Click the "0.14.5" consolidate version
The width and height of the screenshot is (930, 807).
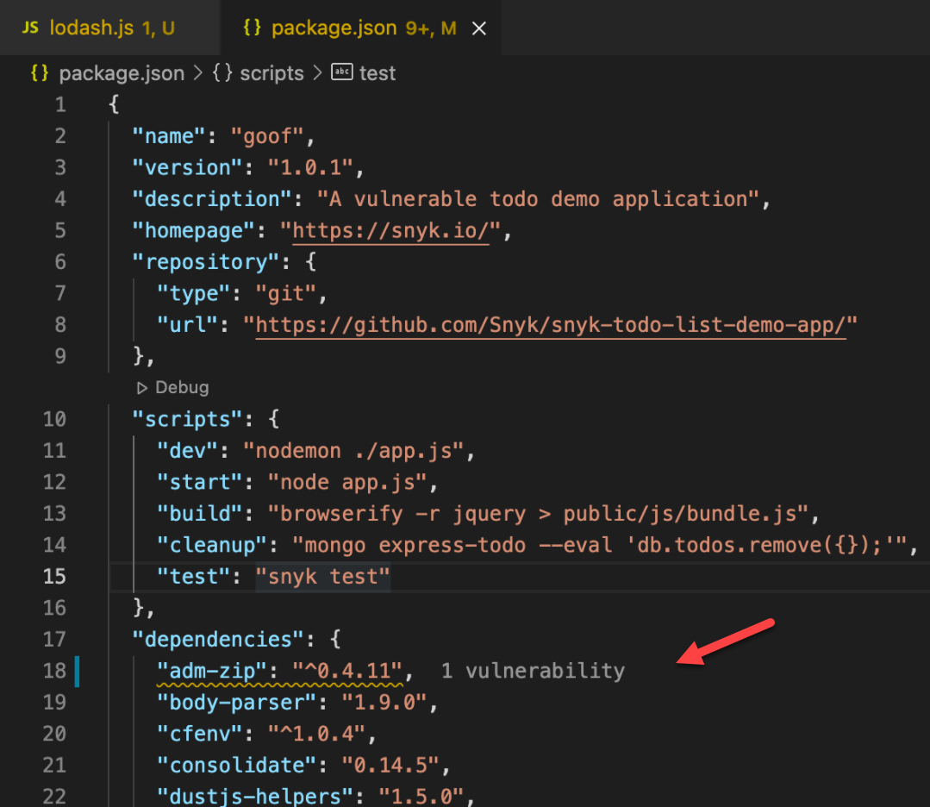click(390, 765)
